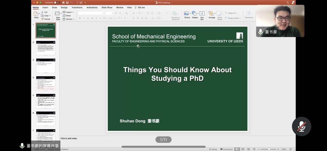Select slide 3 thumbnail

coord(46,66)
